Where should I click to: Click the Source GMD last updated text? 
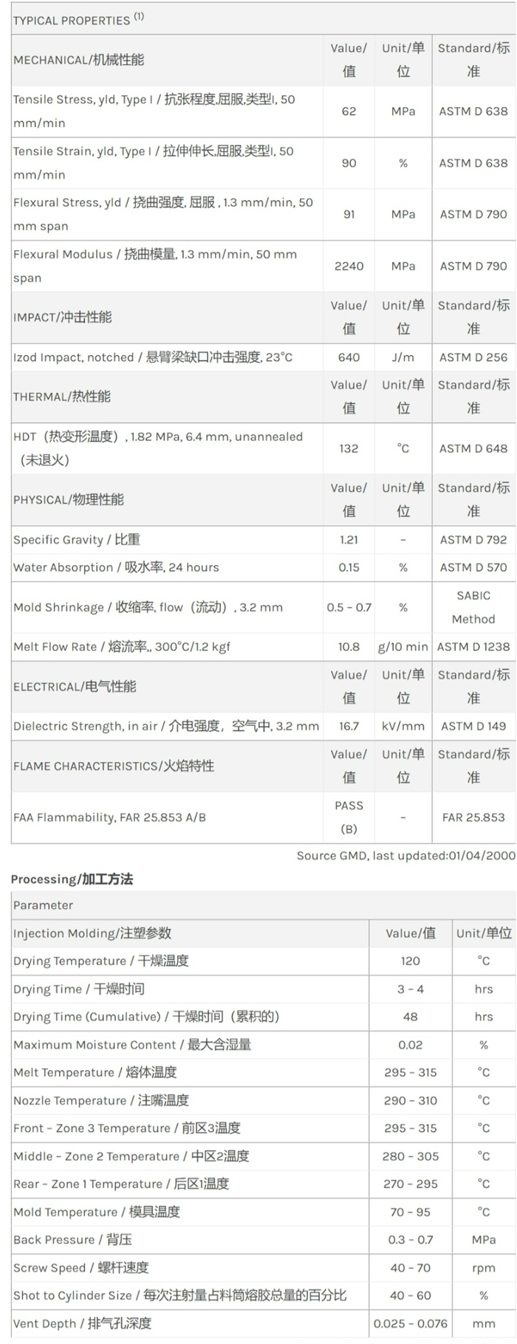405,855
